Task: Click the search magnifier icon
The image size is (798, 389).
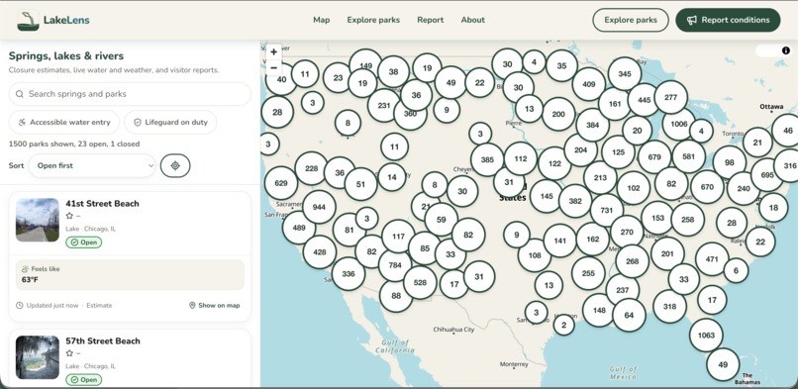Action: tap(20, 94)
